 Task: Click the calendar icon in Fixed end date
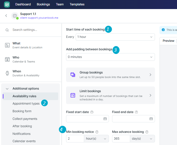tap(151, 119)
